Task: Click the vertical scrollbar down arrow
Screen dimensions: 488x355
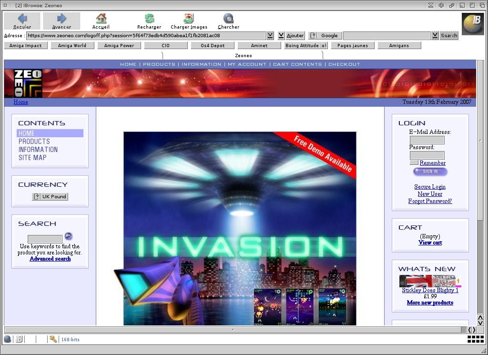Action: coord(480,323)
